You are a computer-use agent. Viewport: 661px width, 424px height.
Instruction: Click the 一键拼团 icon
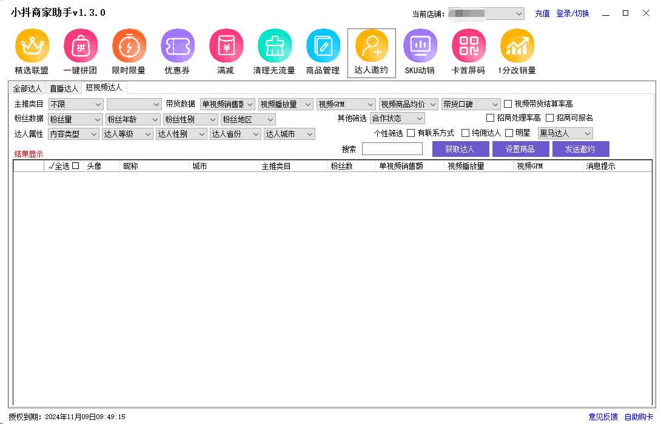[x=80, y=46]
